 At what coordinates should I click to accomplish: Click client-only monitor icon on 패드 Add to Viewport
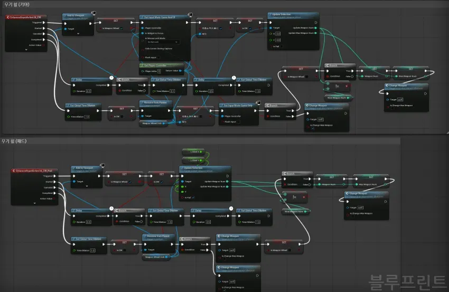tap(102, 165)
